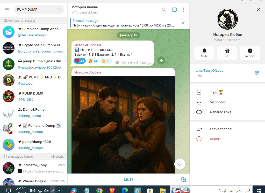Open Telegram from the taskbar
Screen dimensions: 265x193
(74, 190)
